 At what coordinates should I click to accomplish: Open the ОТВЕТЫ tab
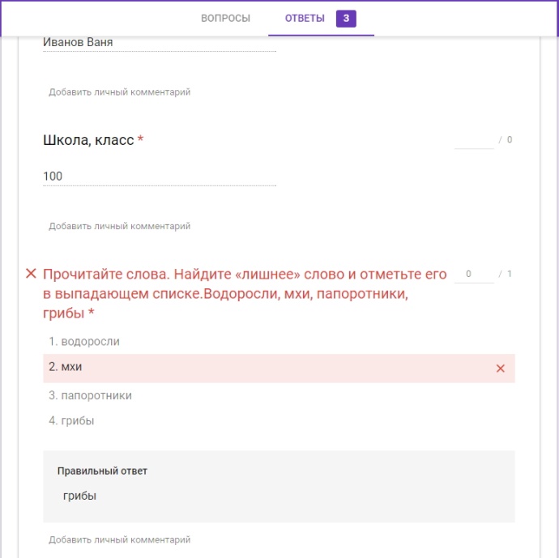[305, 18]
